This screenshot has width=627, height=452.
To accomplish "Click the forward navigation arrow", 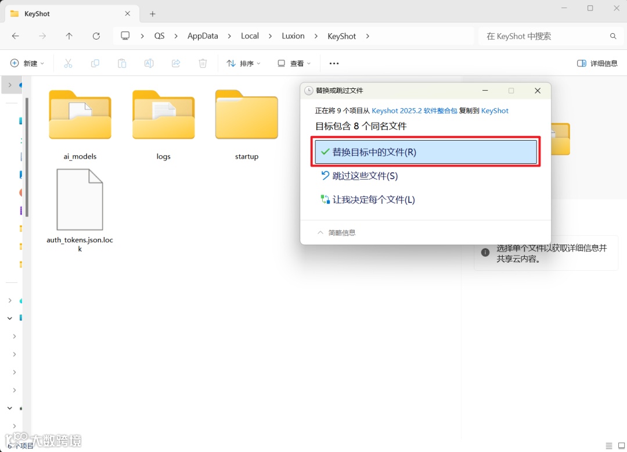I will (x=42, y=36).
